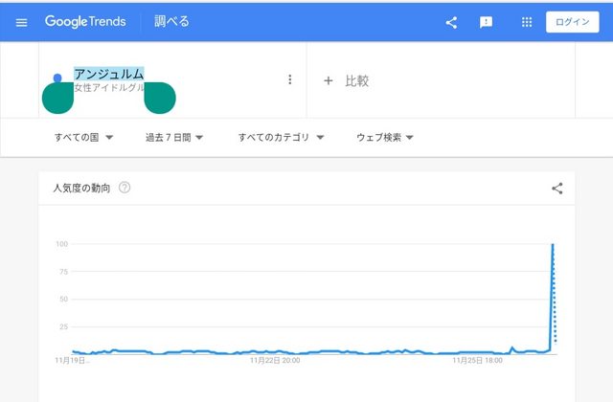Click the 25 y-axis value label
This screenshot has width=613, height=402.
(x=64, y=326)
